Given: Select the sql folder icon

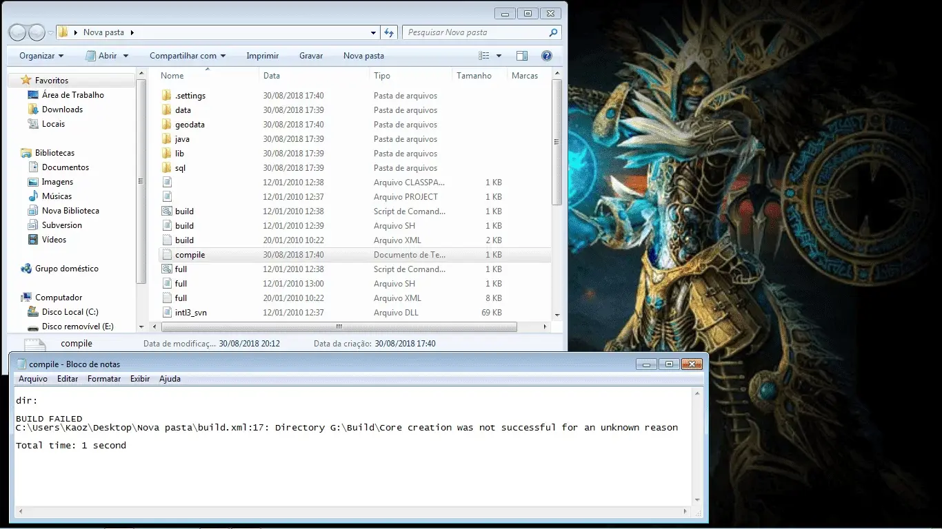Looking at the screenshot, I should [166, 168].
